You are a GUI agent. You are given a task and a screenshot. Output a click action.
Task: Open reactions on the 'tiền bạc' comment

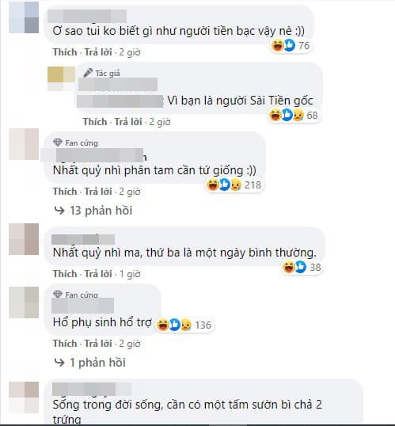tap(291, 45)
